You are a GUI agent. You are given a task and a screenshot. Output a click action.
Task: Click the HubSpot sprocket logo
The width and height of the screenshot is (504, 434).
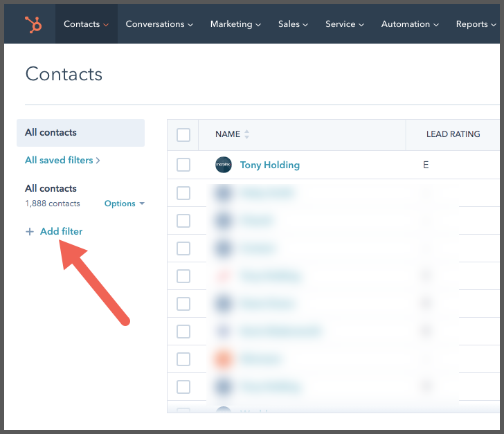33,24
